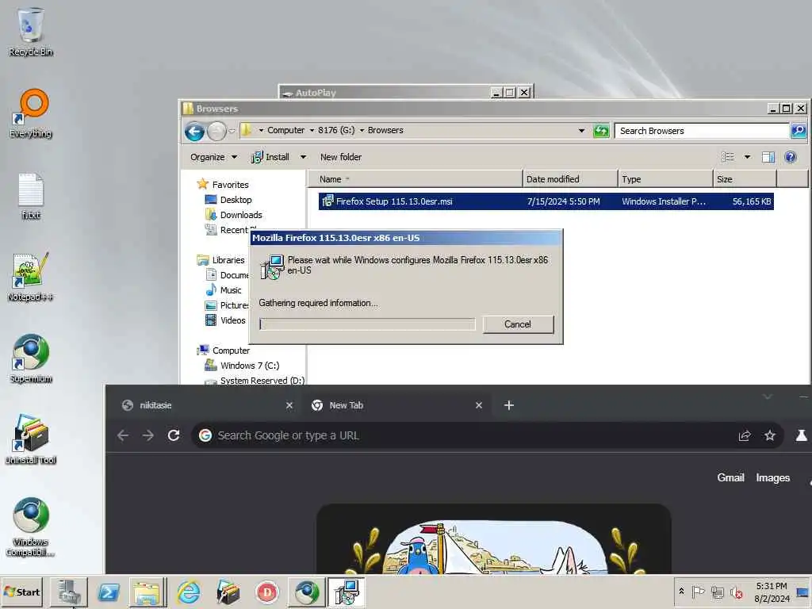Screen dimensions: 812x609
Task: Open Uninstall Tool desktop shortcut
Action: pyautogui.click(x=31, y=439)
